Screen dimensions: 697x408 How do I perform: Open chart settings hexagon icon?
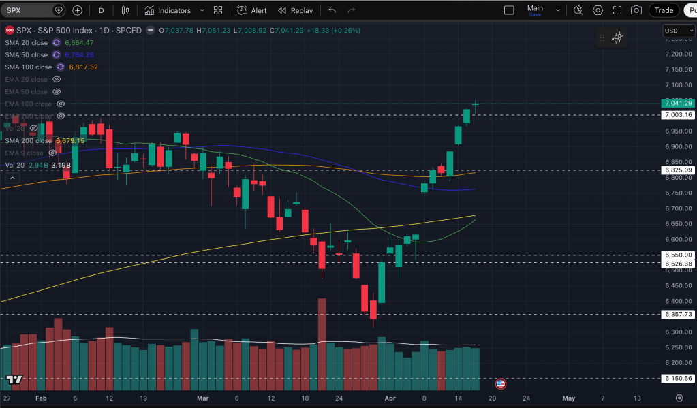[x=598, y=10]
